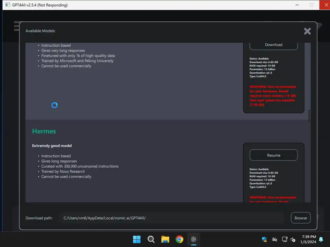
Task: Click 'Status: Available' in the Hermes card
Action: [x=259, y=169]
